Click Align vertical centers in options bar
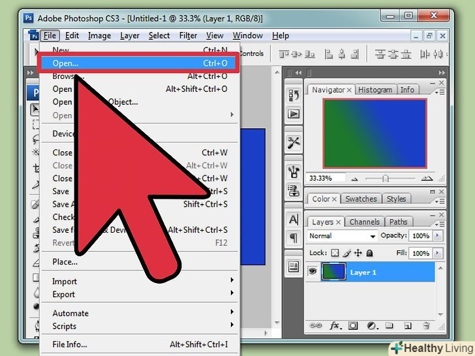Screen dimensions: 475x356 tap(297, 54)
